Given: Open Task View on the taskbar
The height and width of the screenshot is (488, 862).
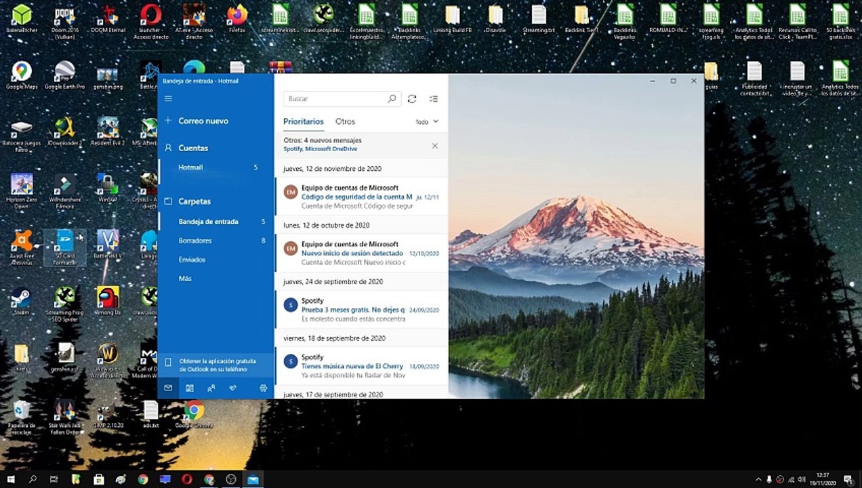Looking at the screenshot, I should [x=54, y=479].
